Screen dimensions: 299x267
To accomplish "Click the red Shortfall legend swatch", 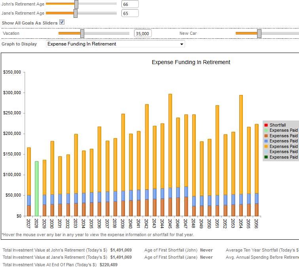I will click(266, 125).
